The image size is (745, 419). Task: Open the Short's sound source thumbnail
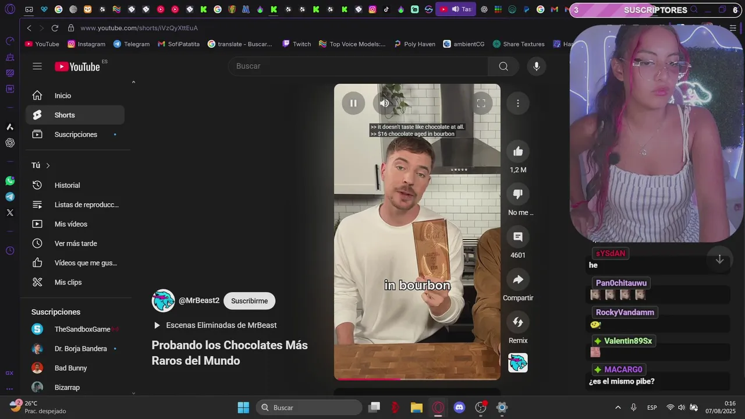point(517,363)
